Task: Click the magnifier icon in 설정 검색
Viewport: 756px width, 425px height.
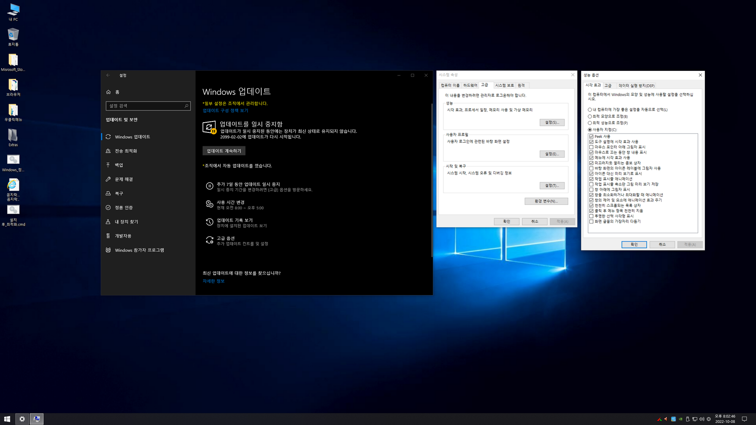Action: [186, 106]
